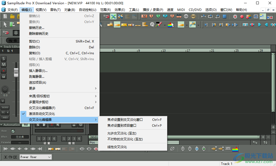The height and width of the screenshot is (166, 276).
Task: Click the 搜索 search field
Action: tap(13, 41)
